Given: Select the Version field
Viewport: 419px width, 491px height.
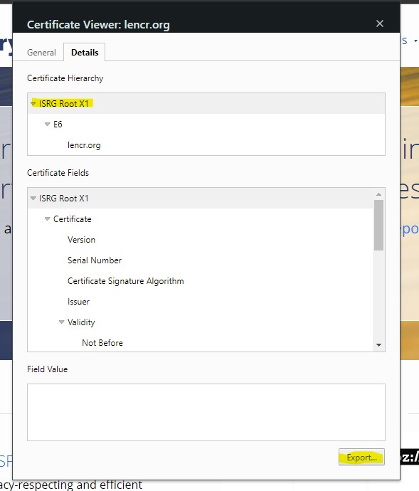Looking at the screenshot, I should pyautogui.click(x=81, y=240).
